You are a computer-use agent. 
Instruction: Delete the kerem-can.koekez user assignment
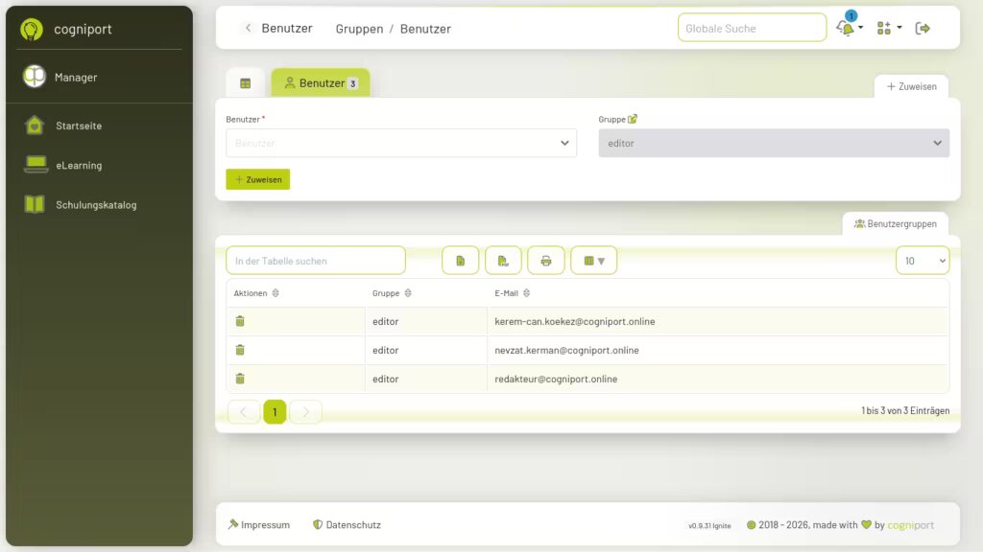[x=240, y=321]
